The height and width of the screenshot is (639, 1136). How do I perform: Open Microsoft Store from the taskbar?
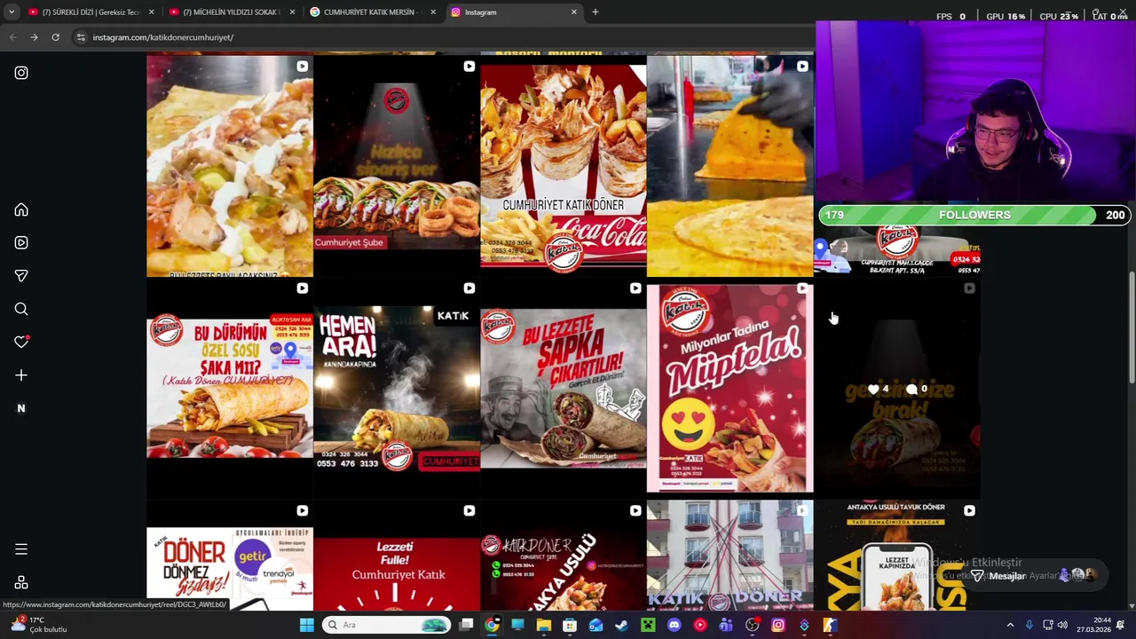click(x=570, y=625)
